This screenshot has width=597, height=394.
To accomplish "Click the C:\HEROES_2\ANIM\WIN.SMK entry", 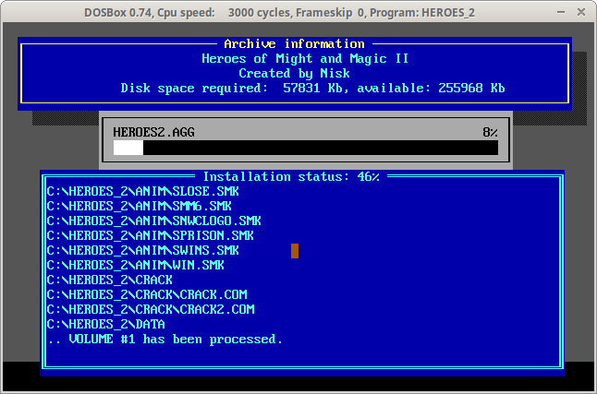I will tap(135, 265).
